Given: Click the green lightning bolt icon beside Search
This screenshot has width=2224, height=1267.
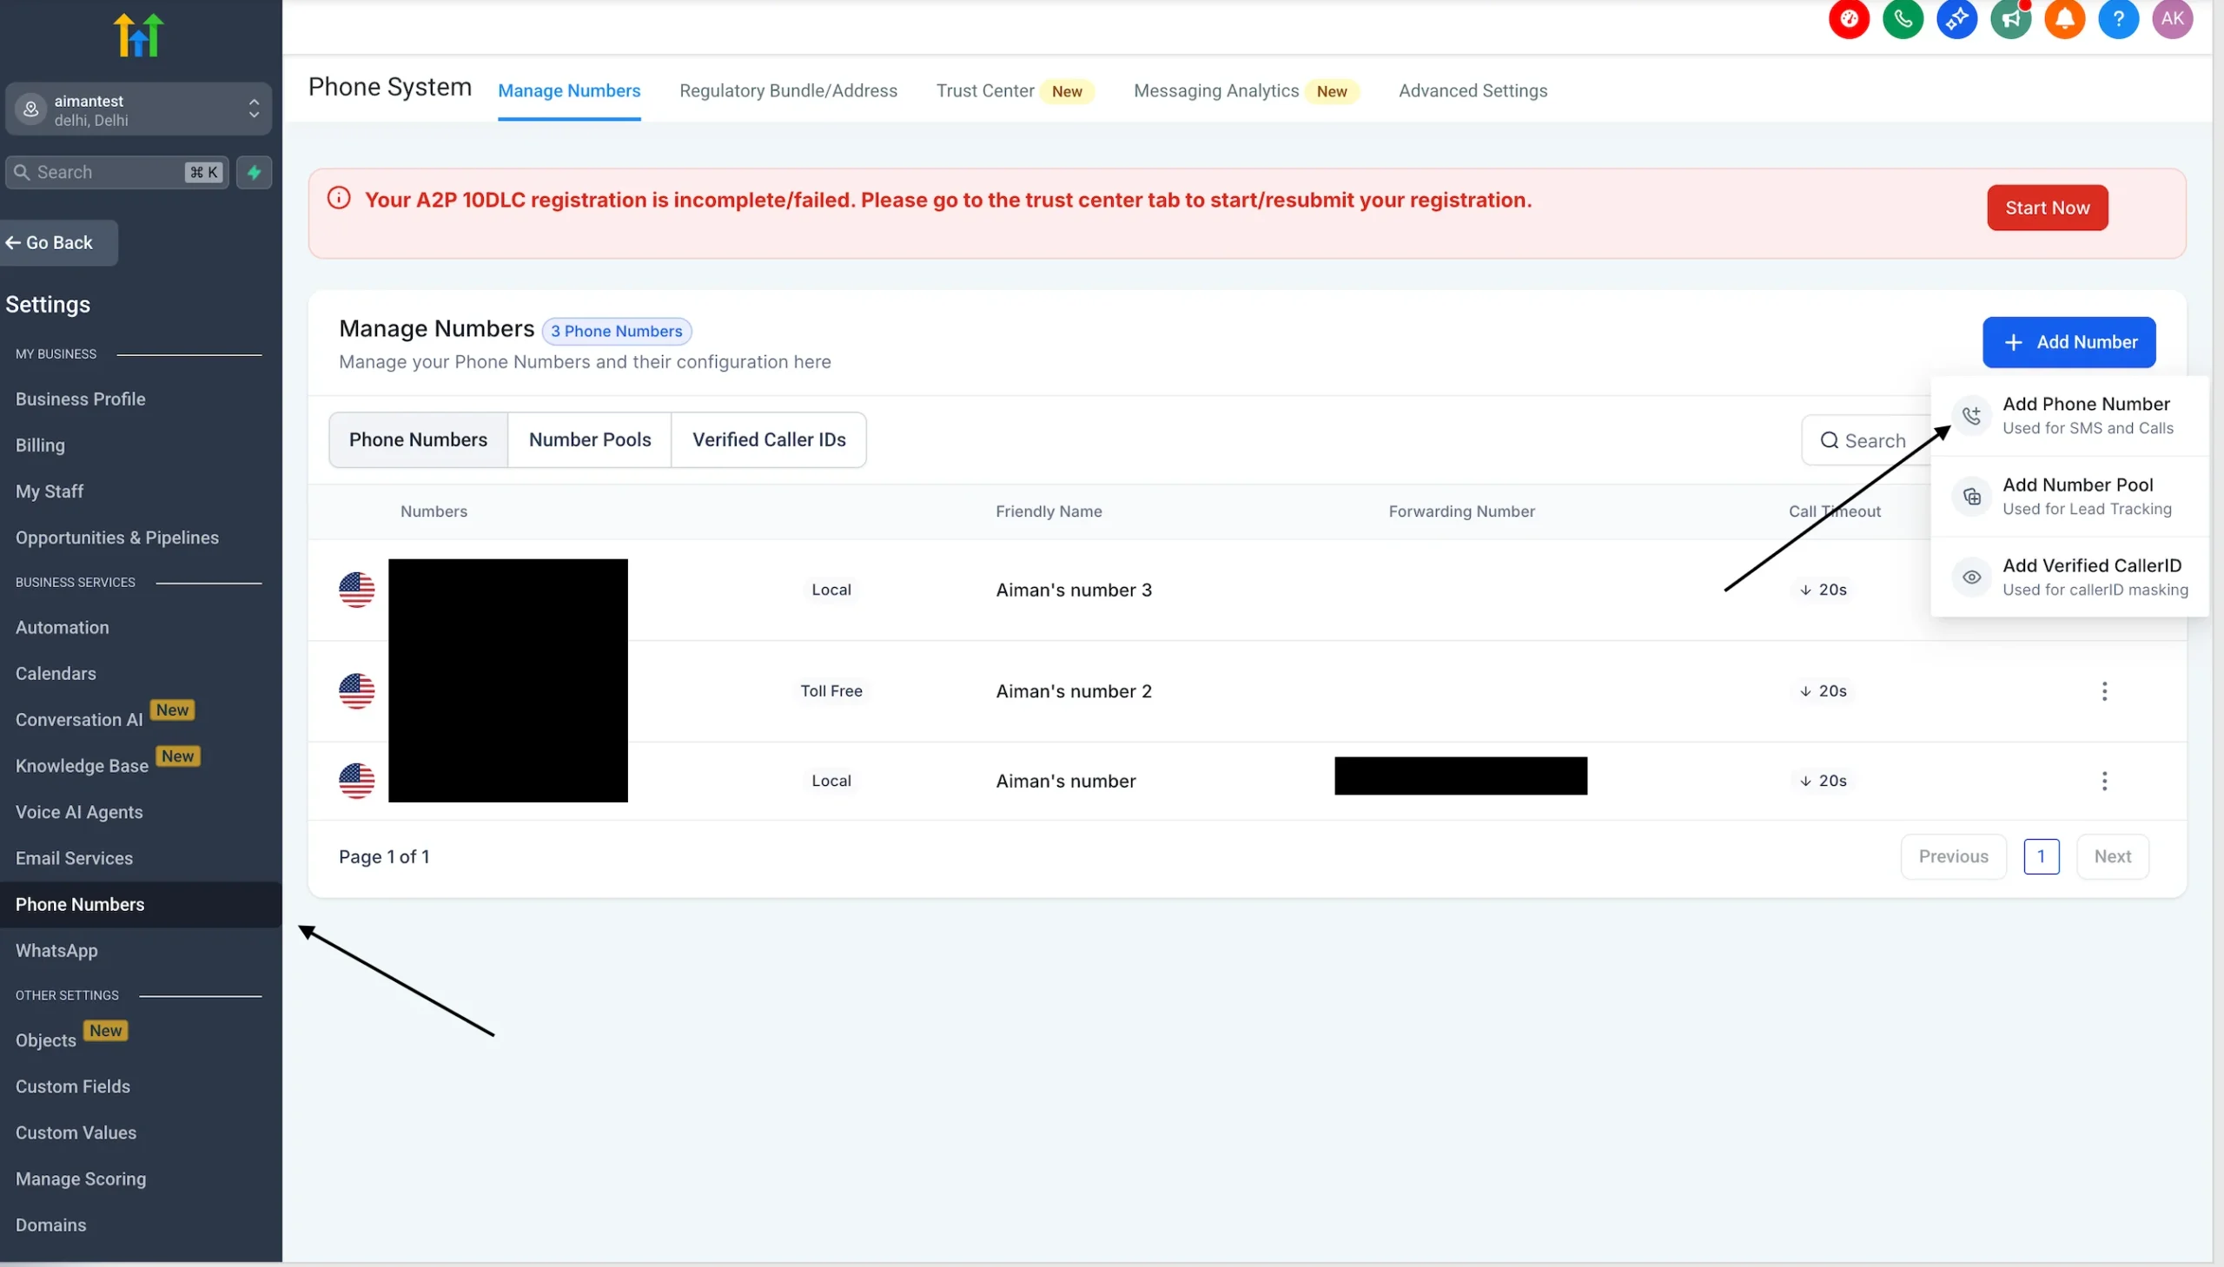Looking at the screenshot, I should coord(254,172).
